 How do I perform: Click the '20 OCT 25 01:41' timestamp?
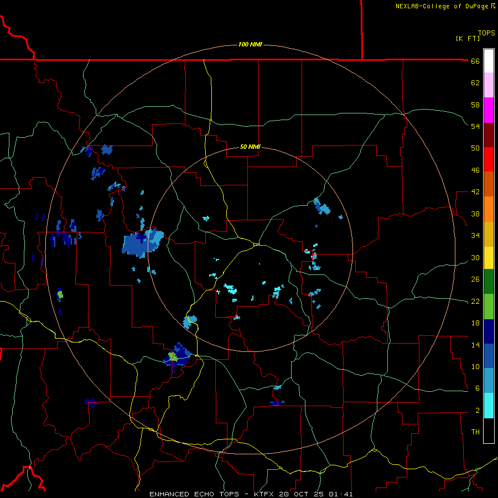pyautogui.click(x=316, y=494)
